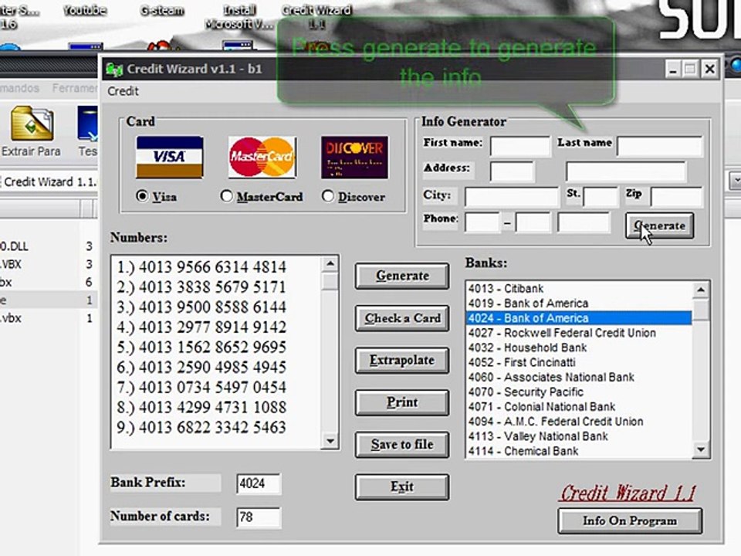Click the first Phone field
Viewport: 741px width, 556px height.
coord(482,222)
